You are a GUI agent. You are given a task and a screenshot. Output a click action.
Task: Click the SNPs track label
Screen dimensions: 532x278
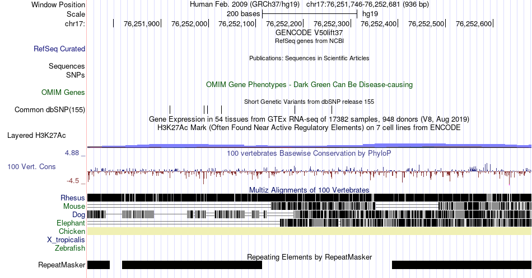76,75
